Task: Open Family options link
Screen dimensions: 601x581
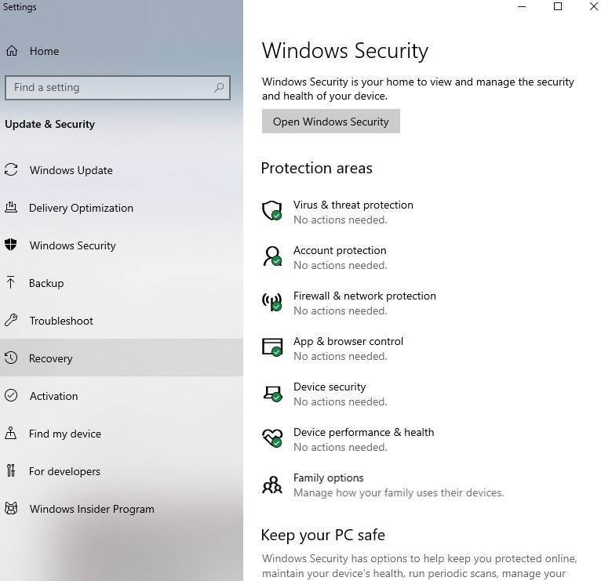Action: [x=329, y=478]
